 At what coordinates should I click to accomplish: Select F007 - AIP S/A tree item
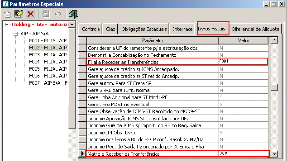[49, 83]
